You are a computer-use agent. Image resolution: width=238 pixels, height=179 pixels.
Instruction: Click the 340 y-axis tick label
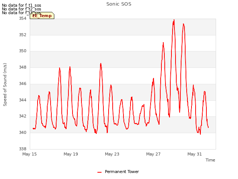click(x=23, y=133)
